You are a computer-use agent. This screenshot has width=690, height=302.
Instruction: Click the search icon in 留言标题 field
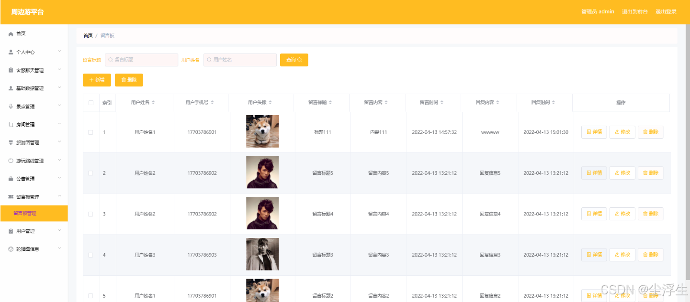[x=111, y=60]
